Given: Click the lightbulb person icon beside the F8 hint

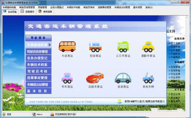Looking at the screenshot, I should pos(119,101).
